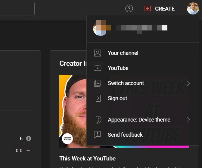This screenshot has height=168, width=202.
Task: Open the help question mark icon
Action: 129,8
